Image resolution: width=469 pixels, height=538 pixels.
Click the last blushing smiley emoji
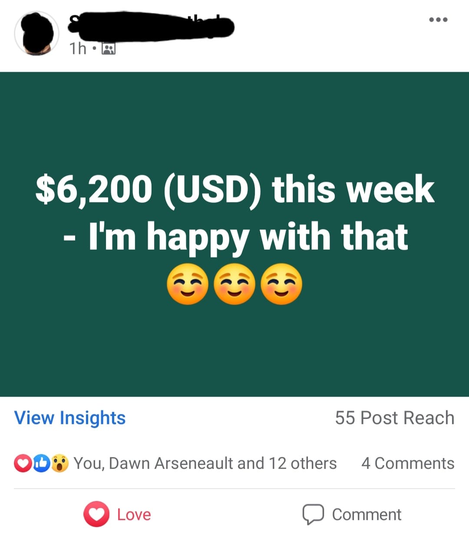pos(281,284)
